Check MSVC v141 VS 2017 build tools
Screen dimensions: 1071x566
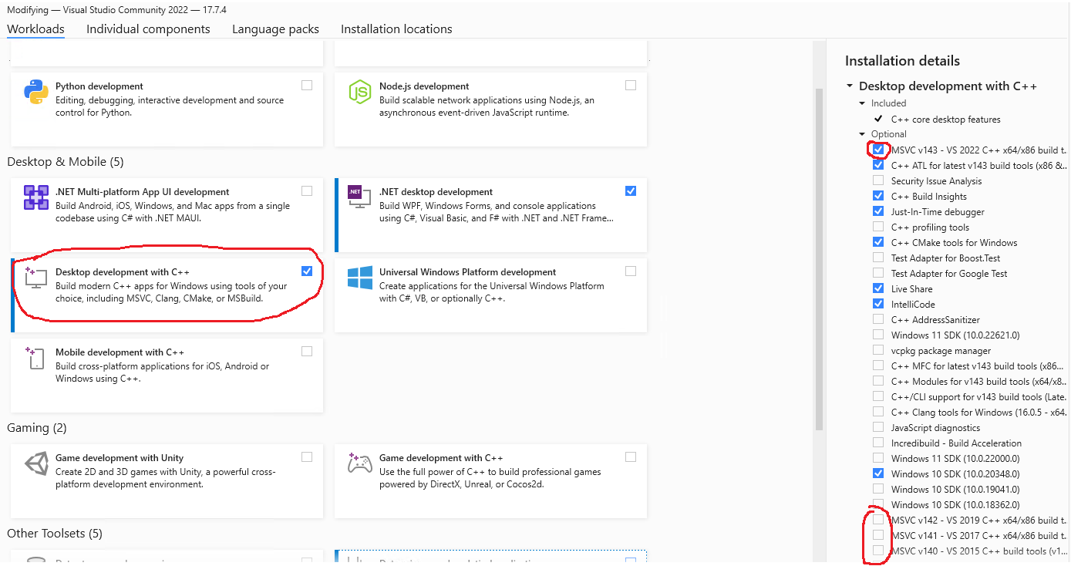tap(878, 535)
